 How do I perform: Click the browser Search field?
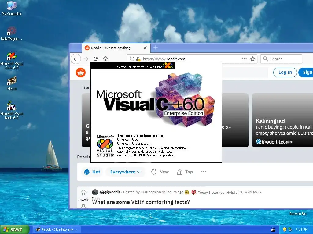(281, 59)
